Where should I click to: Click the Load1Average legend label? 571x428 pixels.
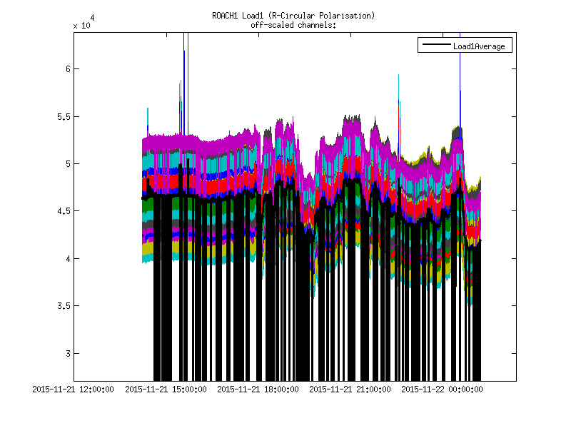[479, 46]
